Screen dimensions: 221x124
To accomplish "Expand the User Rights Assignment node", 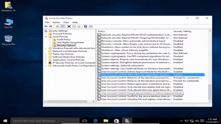I will pyautogui.click(x=50, y=42).
